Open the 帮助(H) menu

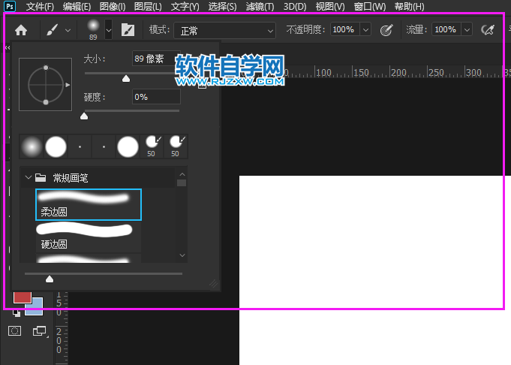click(x=409, y=7)
